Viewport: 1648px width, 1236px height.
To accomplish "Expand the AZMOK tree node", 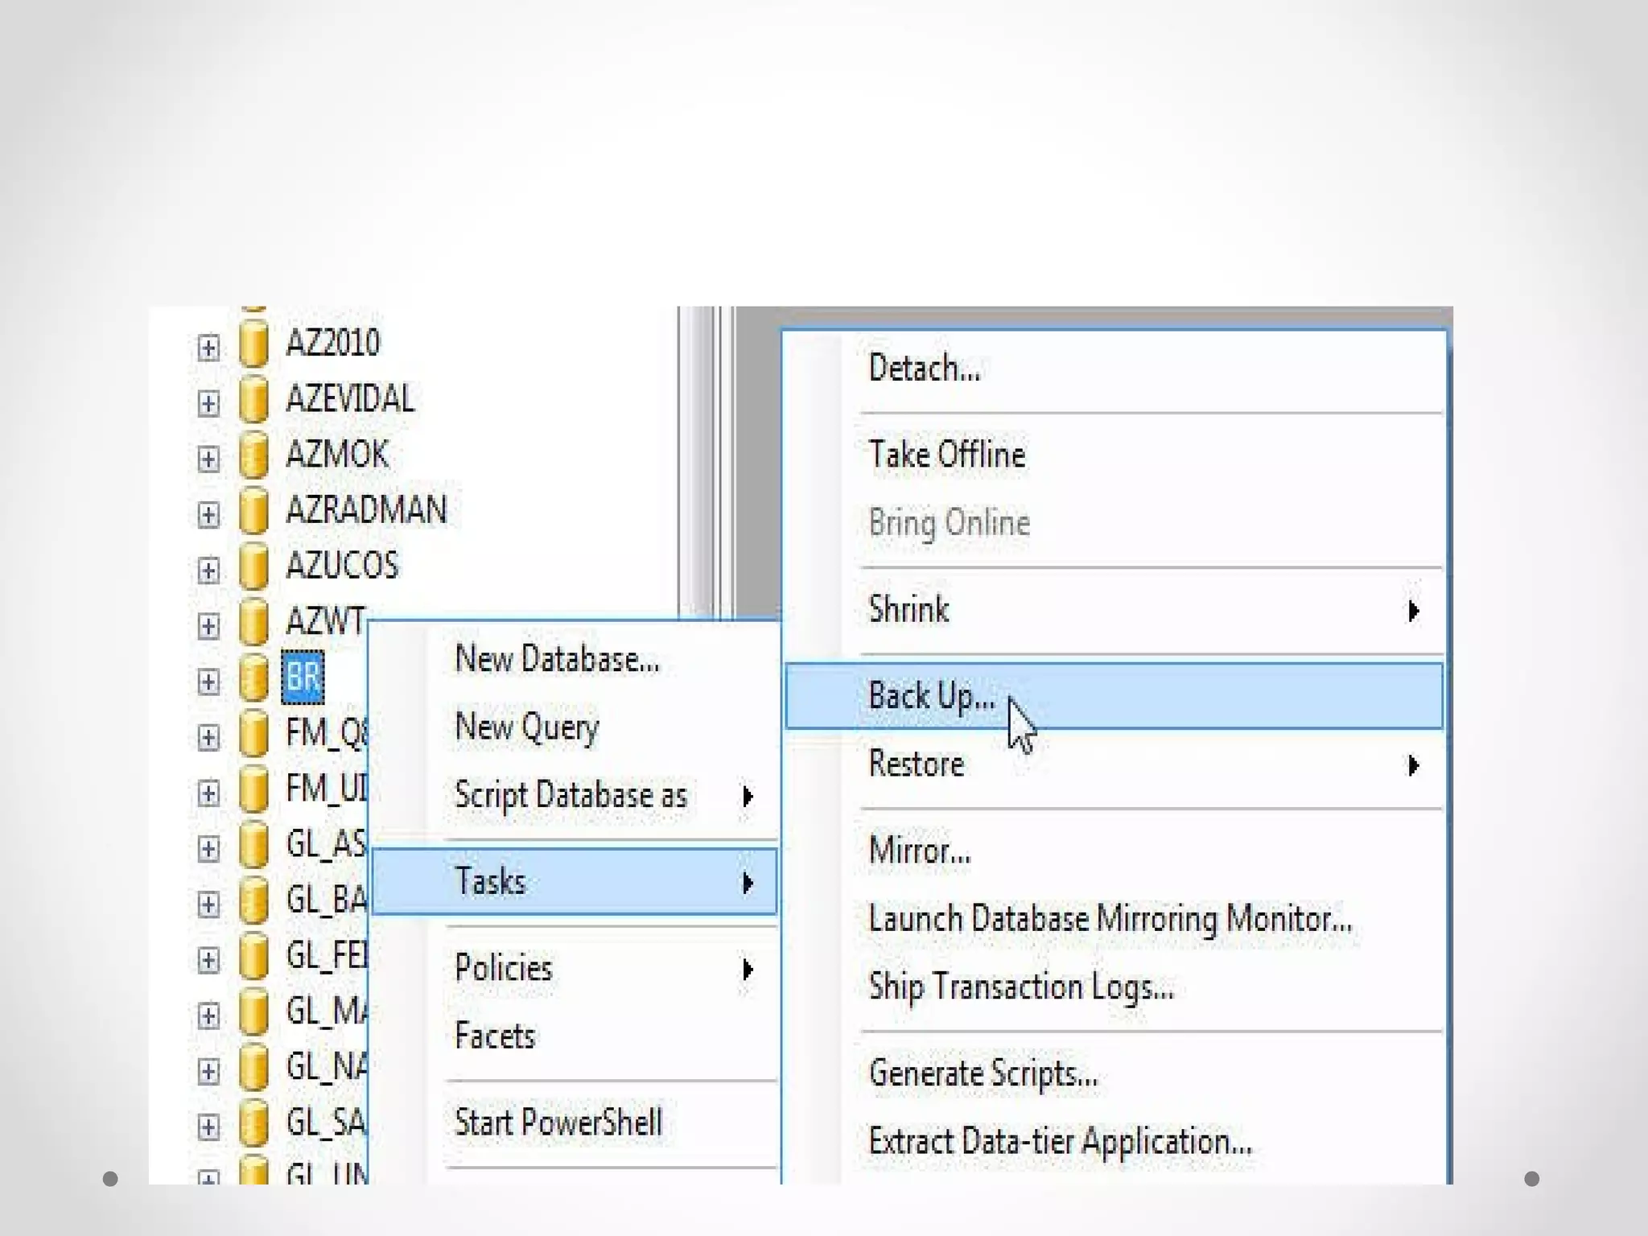I will [x=208, y=459].
